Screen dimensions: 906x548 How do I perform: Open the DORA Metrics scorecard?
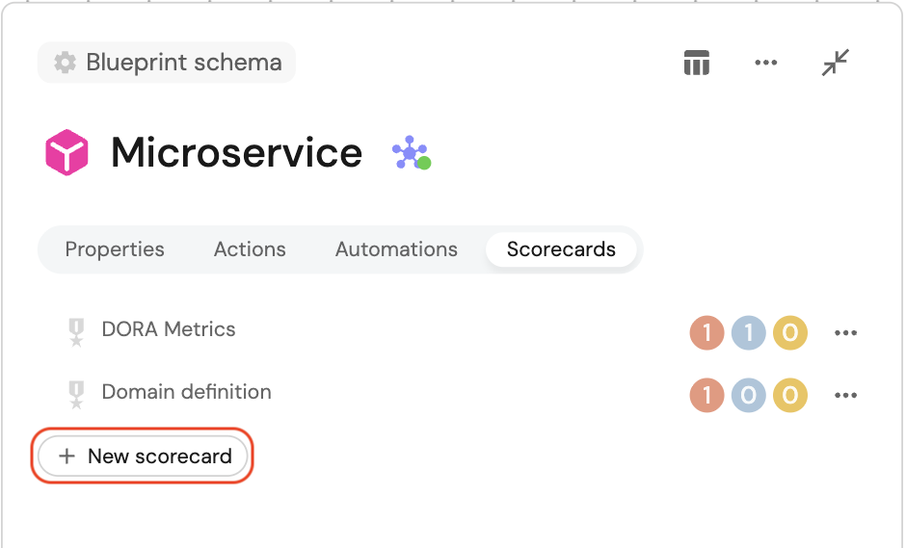pyautogui.click(x=169, y=329)
